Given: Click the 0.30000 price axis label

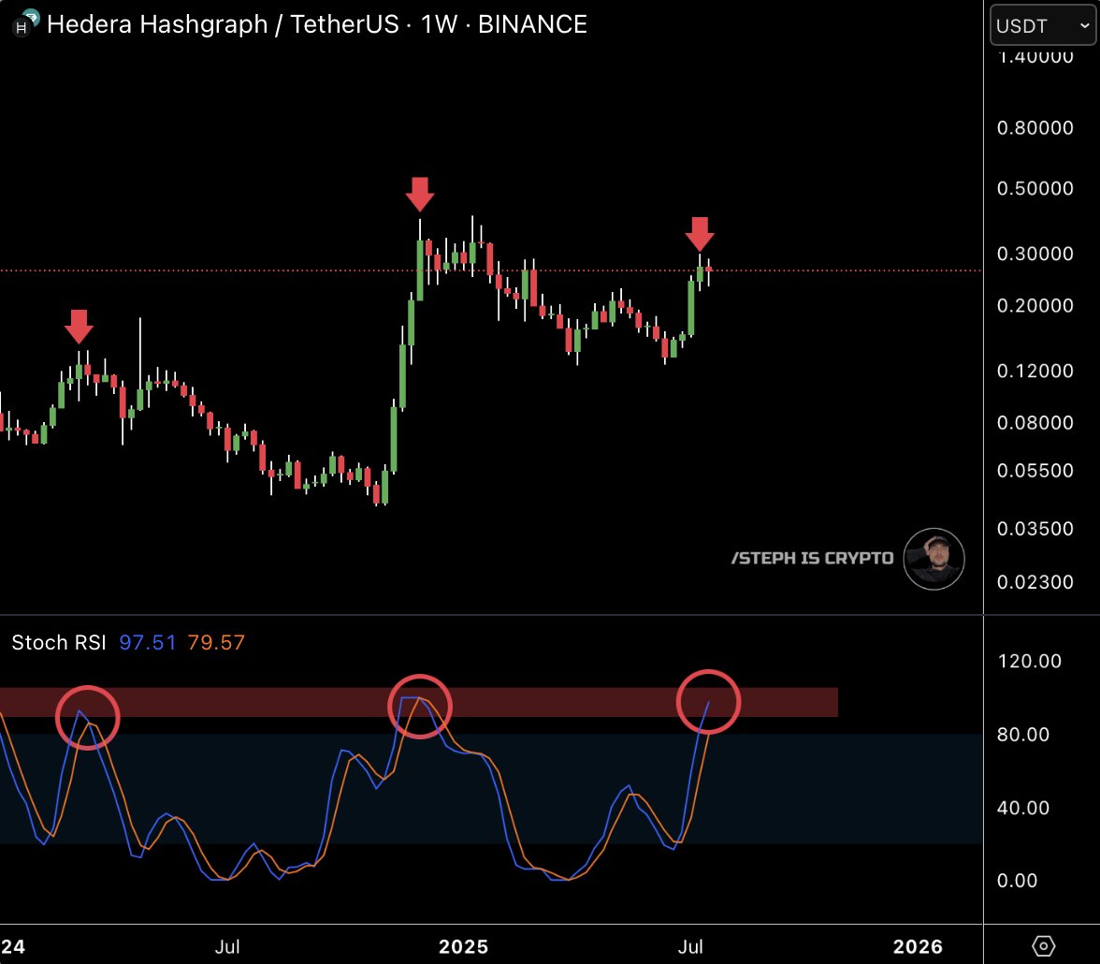Looking at the screenshot, I should coord(1035,254).
